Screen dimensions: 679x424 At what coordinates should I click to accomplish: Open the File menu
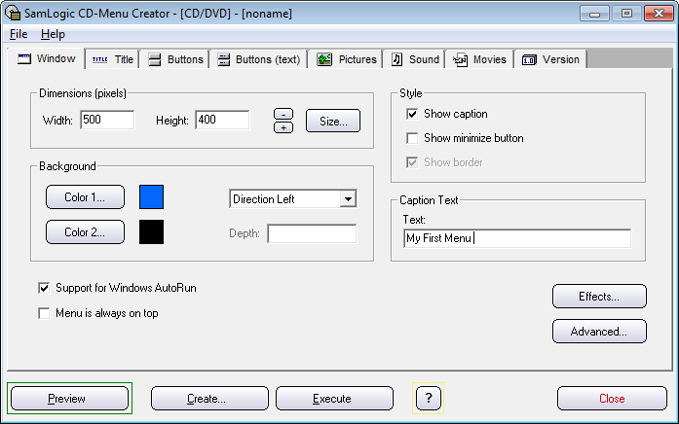(19, 34)
